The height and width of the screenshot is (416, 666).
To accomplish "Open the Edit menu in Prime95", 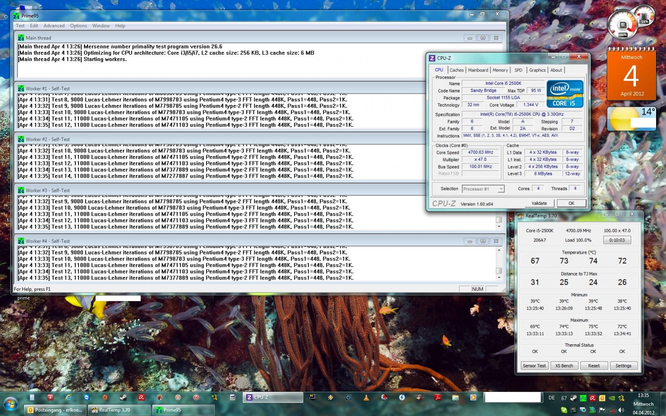I will [x=34, y=26].
